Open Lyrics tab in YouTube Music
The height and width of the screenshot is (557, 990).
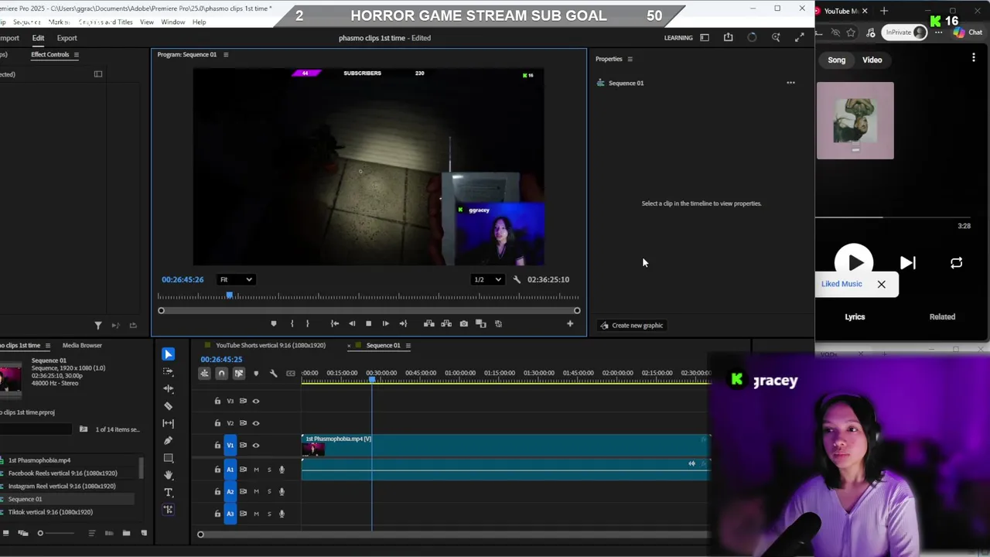(855, 316)
